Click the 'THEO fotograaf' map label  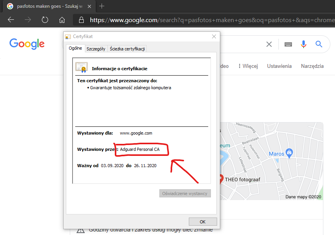pyautogui.click(x=242, y=180)
